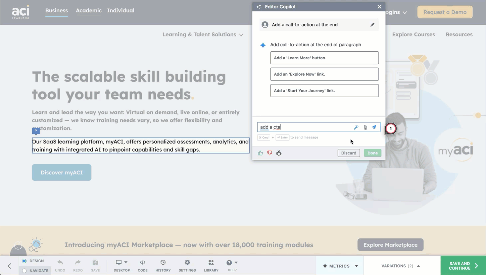Click the ACI Learning logo
Viewport: 486px width, 275px height.
pyautogui.click(x=21, y=12)
